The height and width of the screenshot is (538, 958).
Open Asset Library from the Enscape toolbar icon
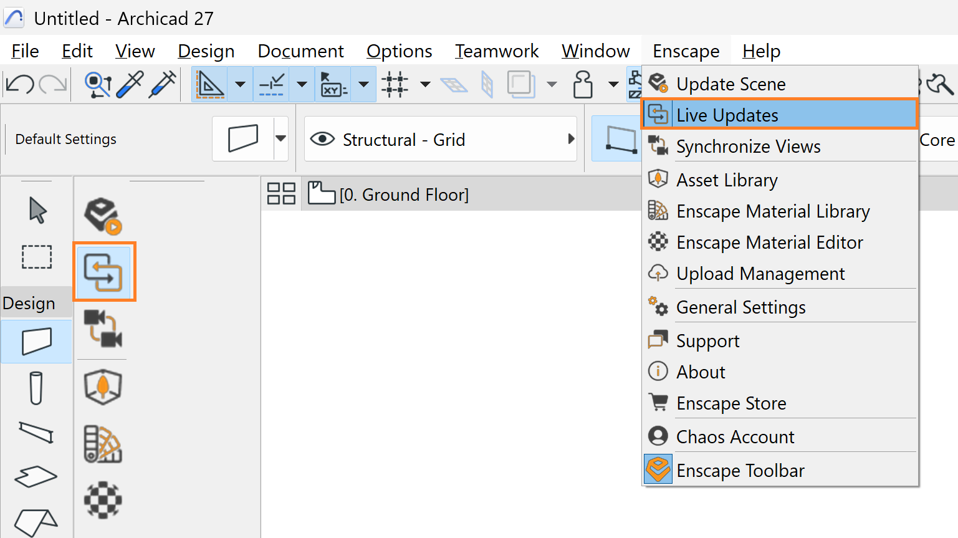(x=103, y=388)
